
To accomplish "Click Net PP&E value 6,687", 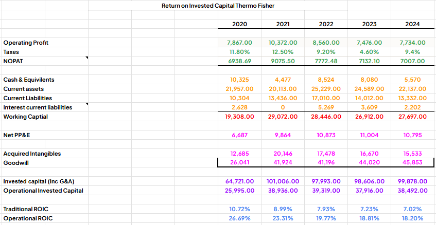I will pyautogui.click(x=239, y=135).
